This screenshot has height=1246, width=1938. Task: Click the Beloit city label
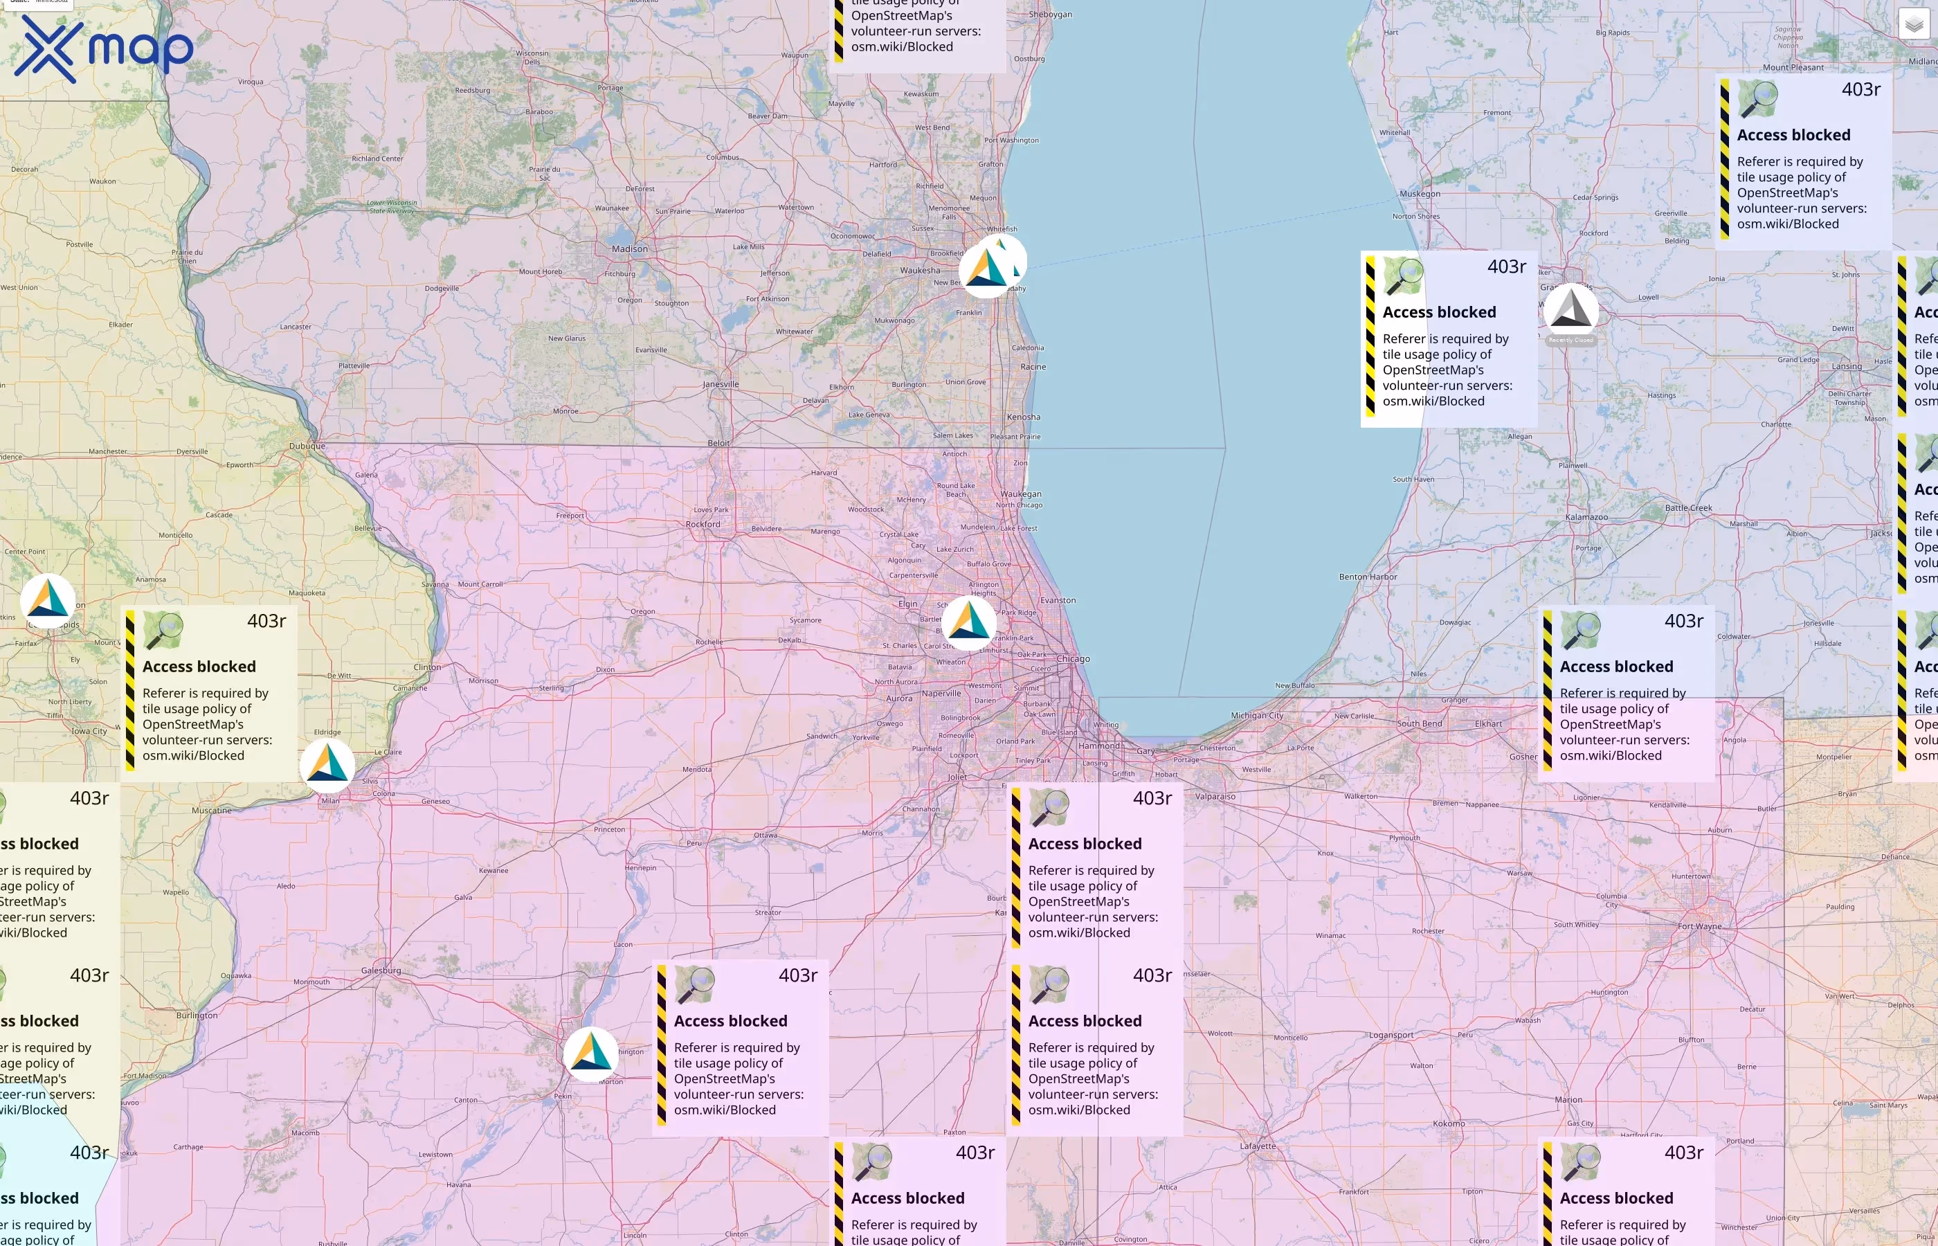point(718,444)
